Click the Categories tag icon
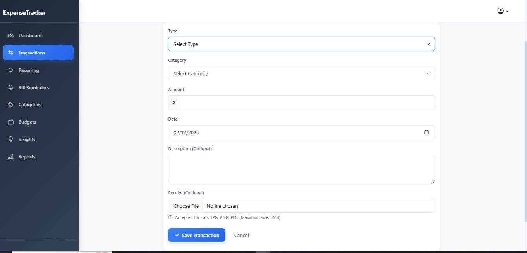The width and height of the screenshot is (527, 253). [10, 105]
